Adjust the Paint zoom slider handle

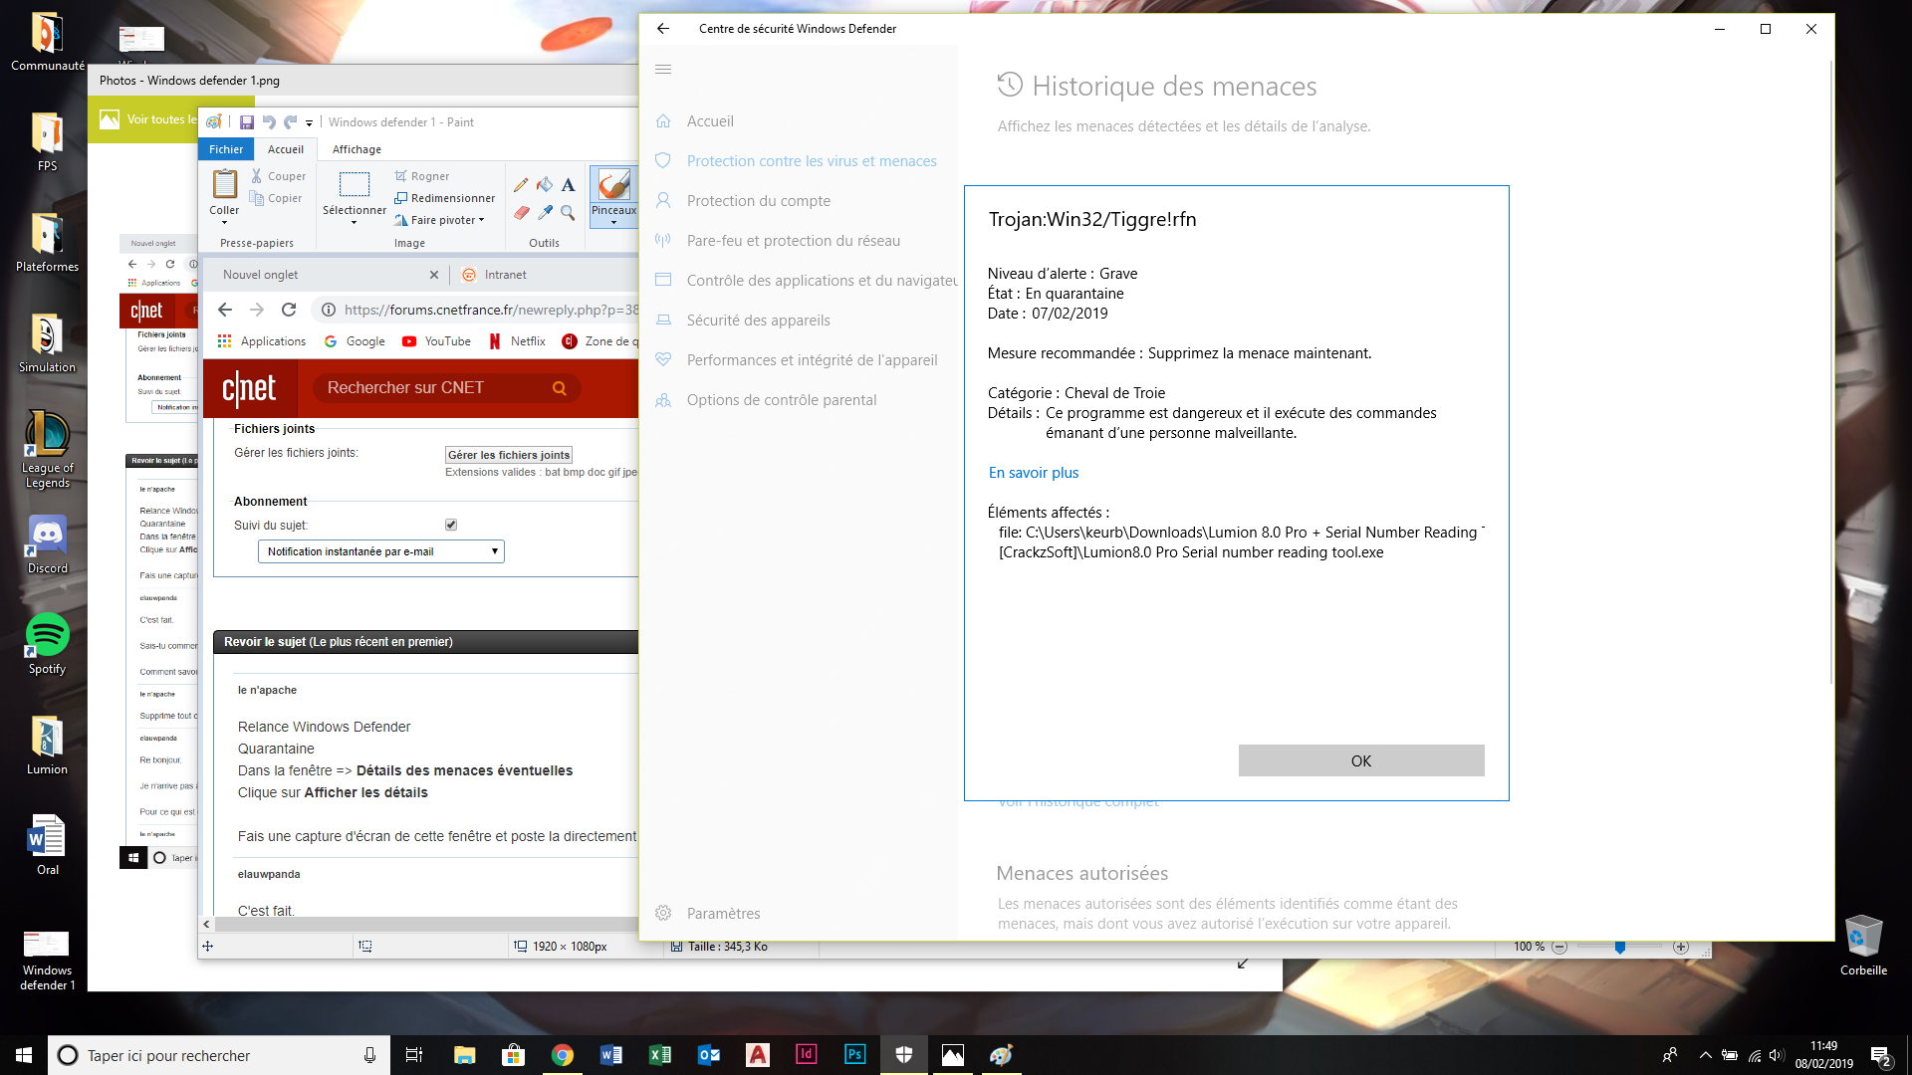[x=1620, y=948]
